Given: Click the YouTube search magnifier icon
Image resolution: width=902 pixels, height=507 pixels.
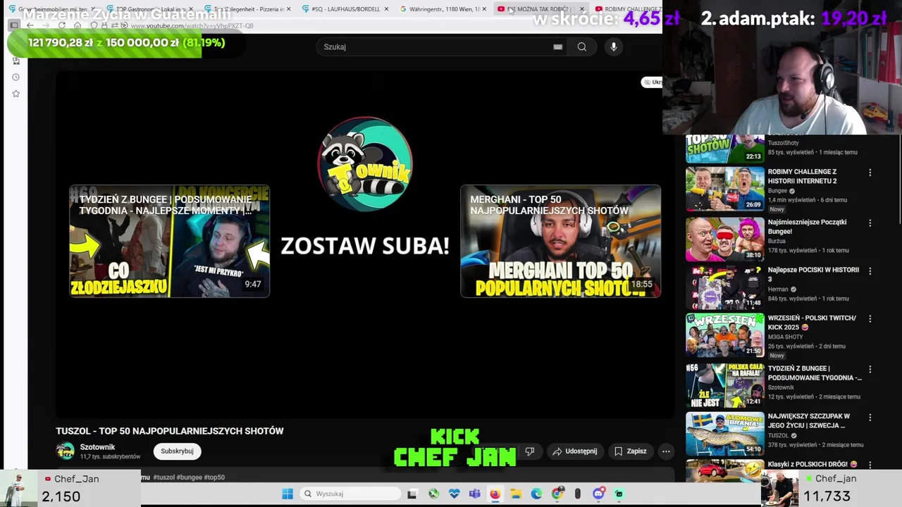Looking at the screenshot, I should click(581, 46).
